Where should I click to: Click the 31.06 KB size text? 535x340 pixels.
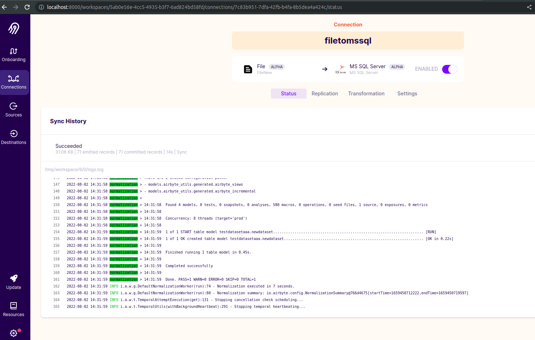pyautogui.click(x=64, y=152)
